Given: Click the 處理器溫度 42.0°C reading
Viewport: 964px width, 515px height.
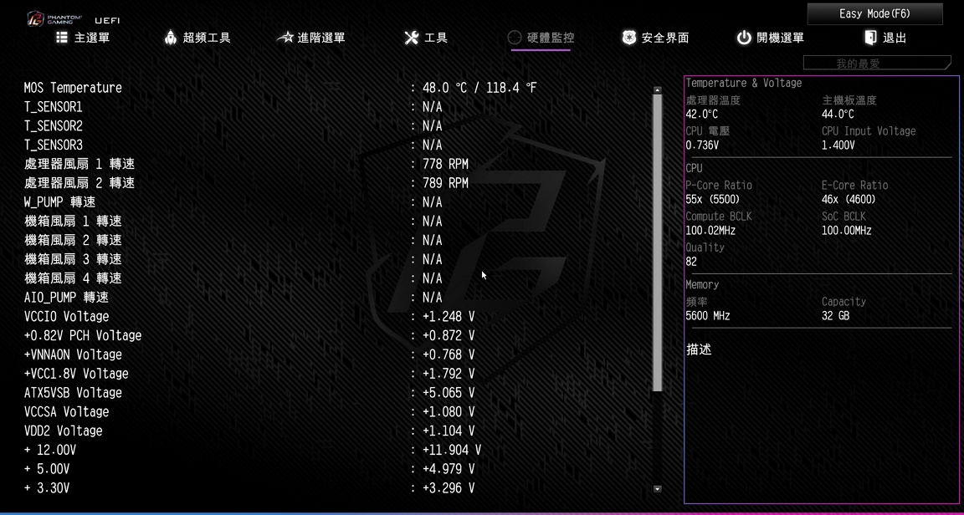Looking at the screenshot, I should [701, 115].
